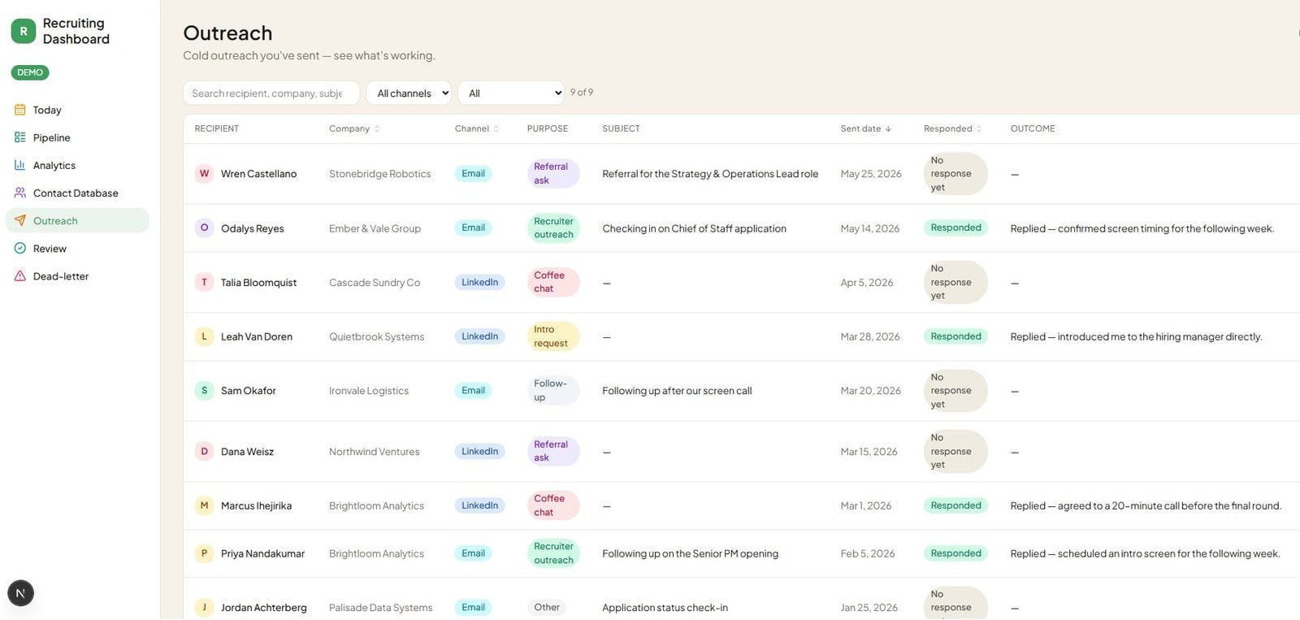Screen dimensions: 1300x620
Task: Click the 'May 25, 2026' sent date
Action: [x=871, y=174]
